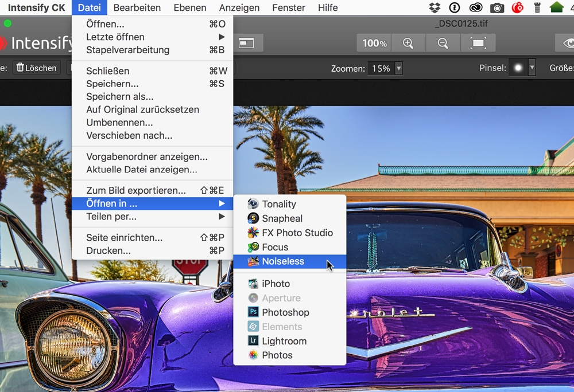Select Snapheal in the submenu
Screen dimensions: 574x392
(289, 218)
